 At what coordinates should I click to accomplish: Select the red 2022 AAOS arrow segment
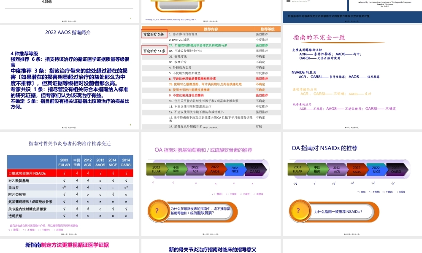point(214,168)
